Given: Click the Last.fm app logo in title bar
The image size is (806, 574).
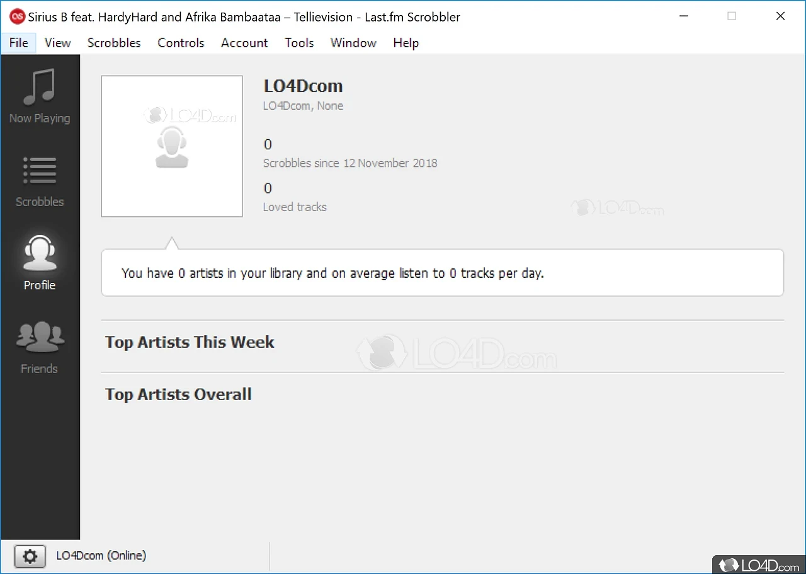Looking at the screenshot, I should [17, 17].
